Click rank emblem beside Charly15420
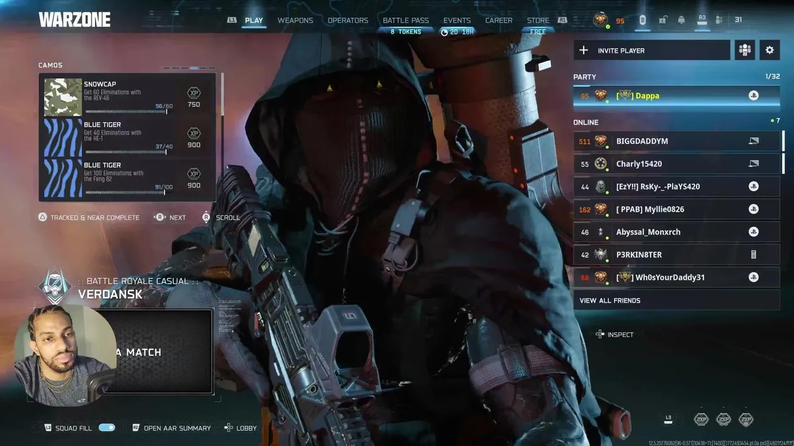794x446 pixels. tap(600, 164)
